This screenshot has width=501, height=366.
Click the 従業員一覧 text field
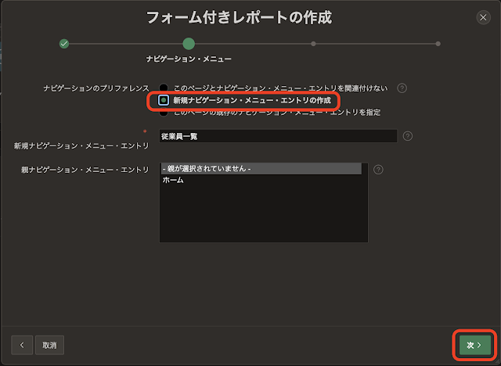point(278,136)
